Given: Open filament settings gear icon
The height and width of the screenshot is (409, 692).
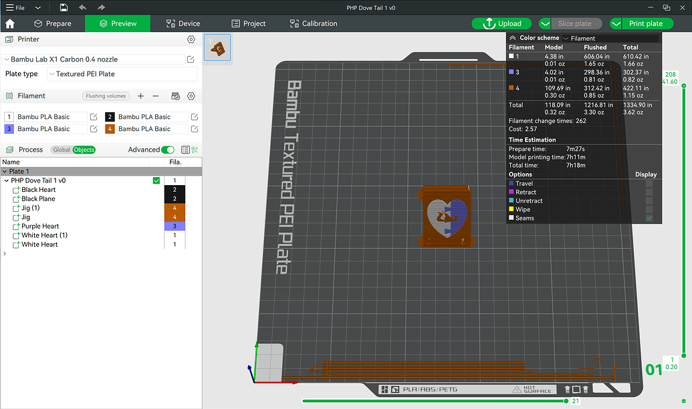Looking at the screenshot, I should tap(191, 96).
